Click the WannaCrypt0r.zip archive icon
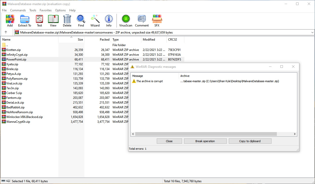This screenshot has width=315, height=184. click(4, 122)
